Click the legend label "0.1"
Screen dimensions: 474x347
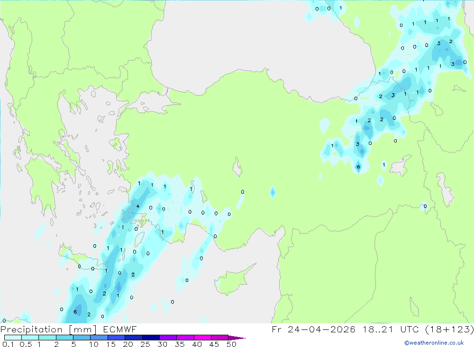[x=8, y=344]
